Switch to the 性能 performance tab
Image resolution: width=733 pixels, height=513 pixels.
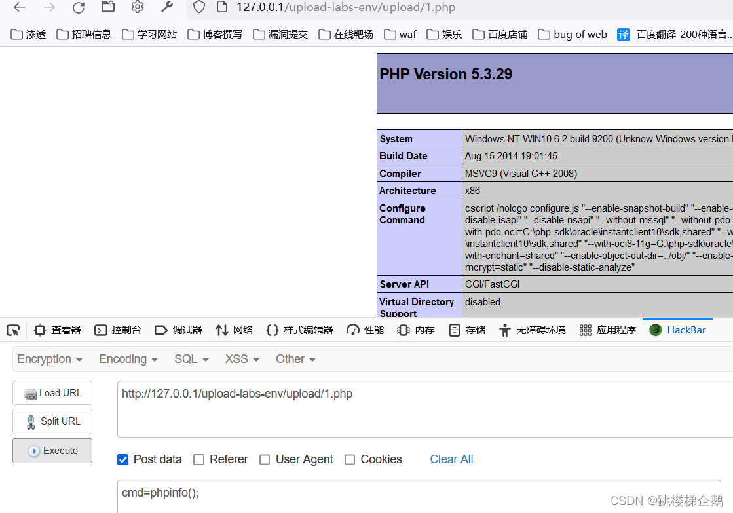(x=365, y=330)
